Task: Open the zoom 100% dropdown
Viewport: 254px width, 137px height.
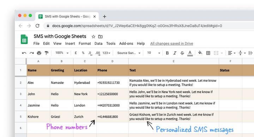Action: (x=62, y=53)
